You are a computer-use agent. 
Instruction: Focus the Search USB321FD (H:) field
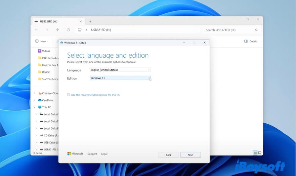231,30
